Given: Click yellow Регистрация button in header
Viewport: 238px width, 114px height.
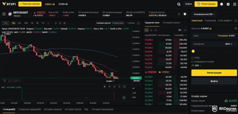Looking at the screenshot, I should [x=206, y=4].
